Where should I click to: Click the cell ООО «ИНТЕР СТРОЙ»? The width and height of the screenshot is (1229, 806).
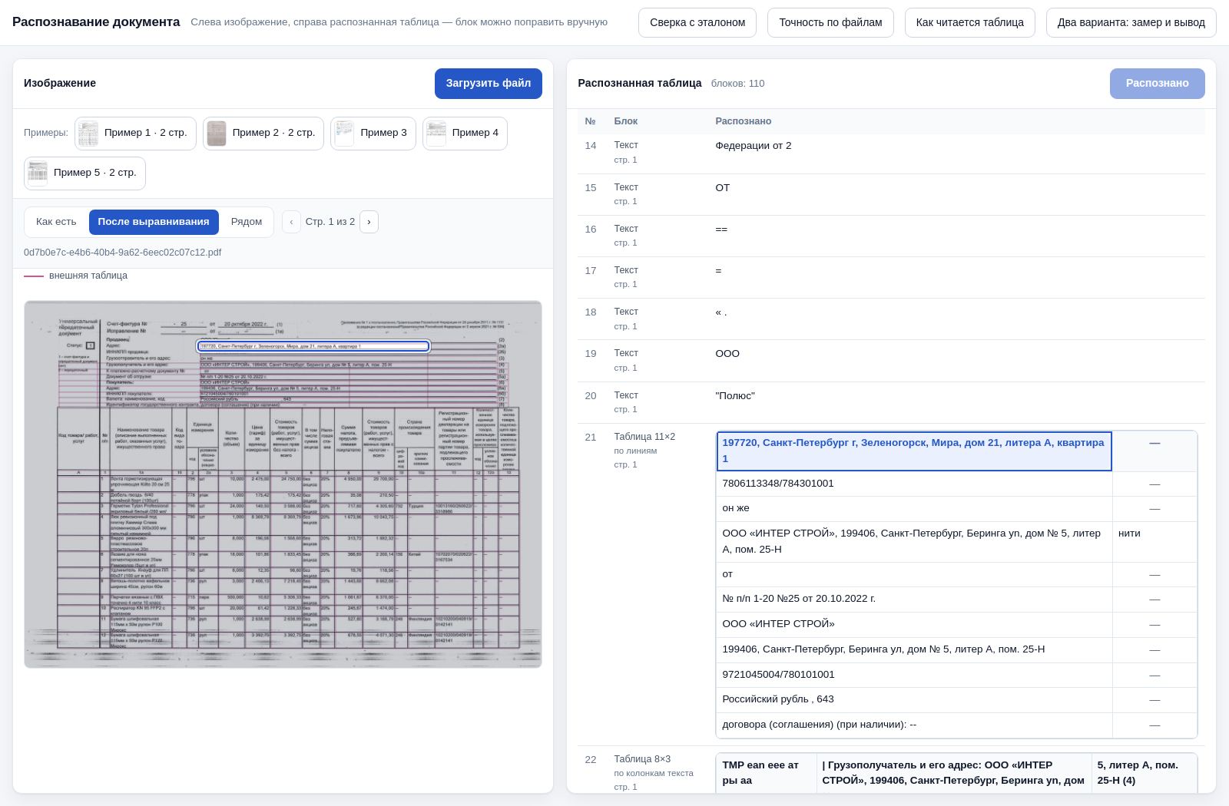[914, 624]
